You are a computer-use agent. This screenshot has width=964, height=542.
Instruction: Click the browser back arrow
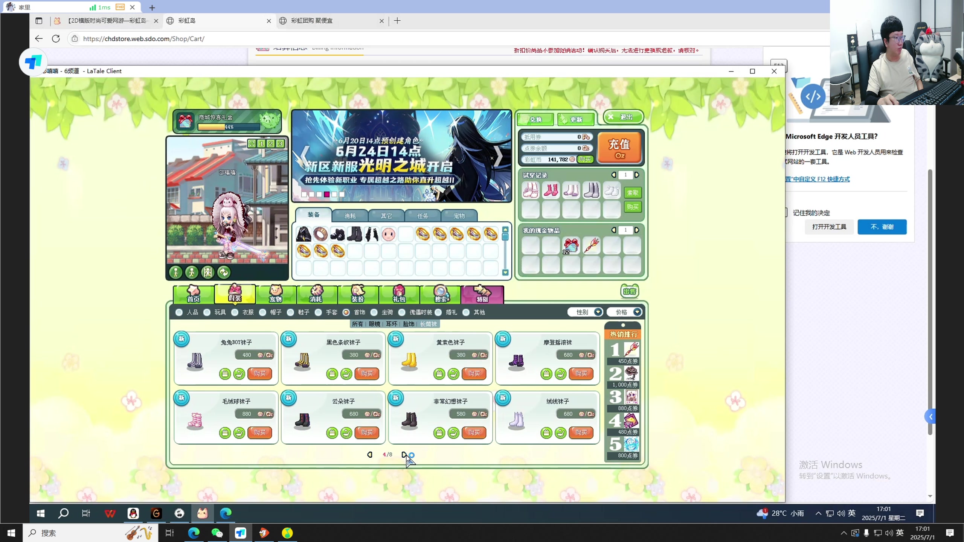(39, 38)
